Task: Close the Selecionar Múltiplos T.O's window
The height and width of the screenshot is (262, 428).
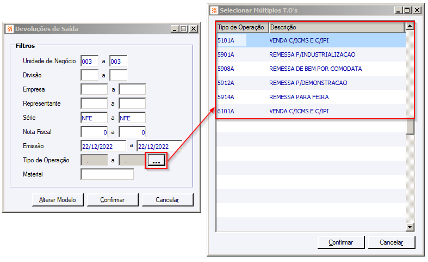Action: pyautogui.click(x=417, y=10)
